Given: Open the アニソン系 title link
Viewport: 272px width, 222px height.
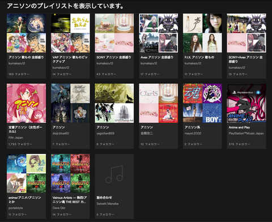Looking at the screenshot, I should (192, 127).
